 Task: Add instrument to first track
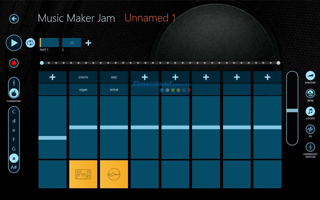coord(52,77)
